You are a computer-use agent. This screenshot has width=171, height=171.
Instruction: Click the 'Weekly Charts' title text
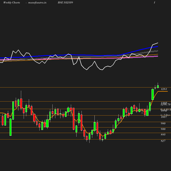point(12,2)
